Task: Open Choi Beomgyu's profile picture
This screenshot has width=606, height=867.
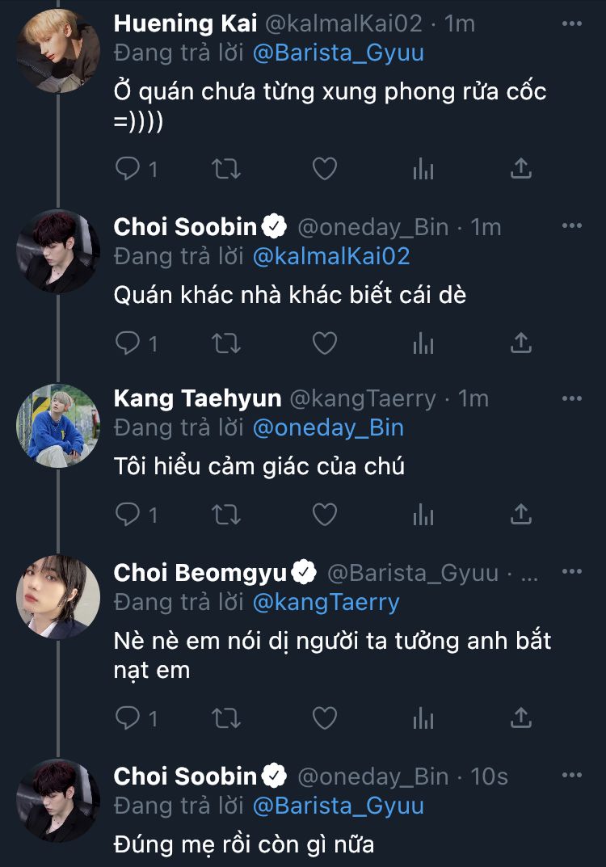Action: pyautogui.click(x=58, y=598)
